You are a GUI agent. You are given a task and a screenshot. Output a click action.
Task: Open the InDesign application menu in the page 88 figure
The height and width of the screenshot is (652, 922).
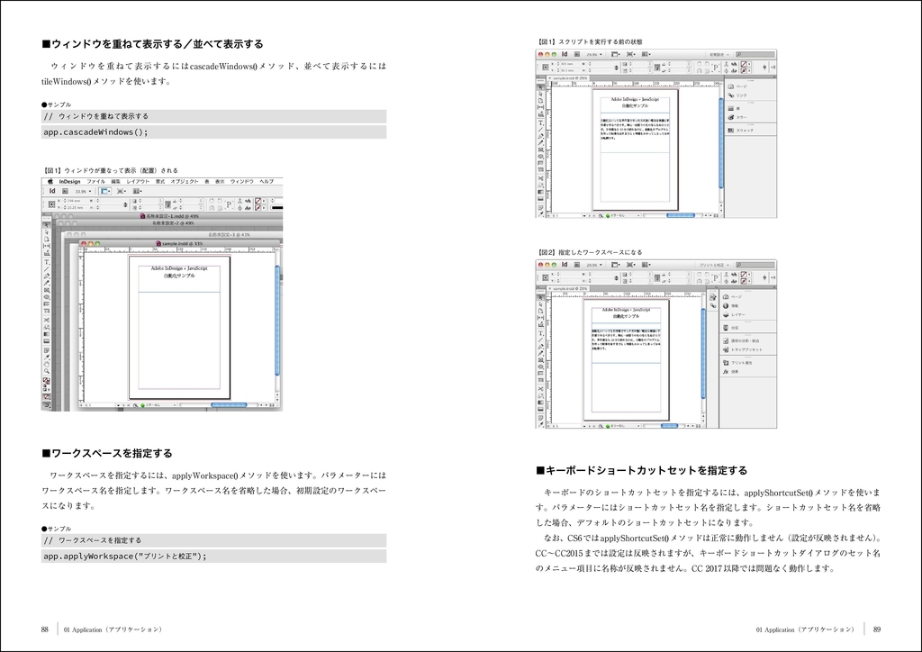coord(69,182)
